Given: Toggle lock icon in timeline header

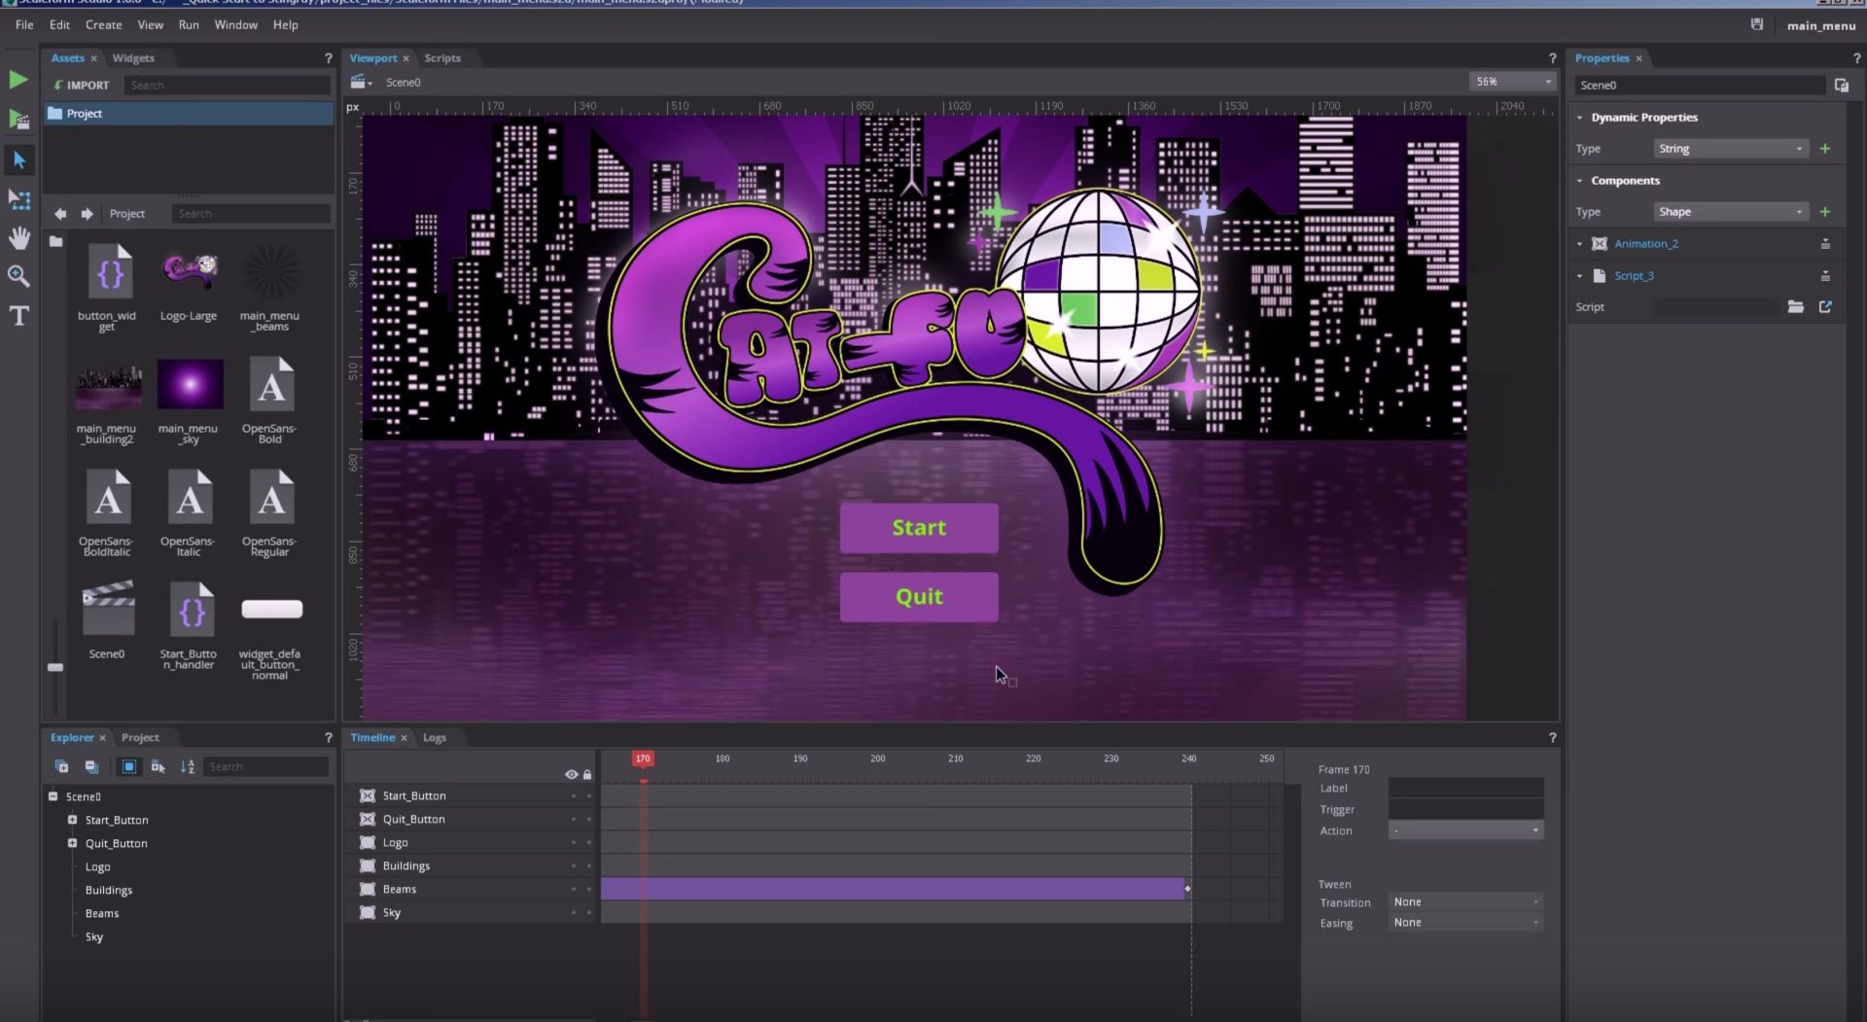Looking at the screenshot, I should (587, 775).
